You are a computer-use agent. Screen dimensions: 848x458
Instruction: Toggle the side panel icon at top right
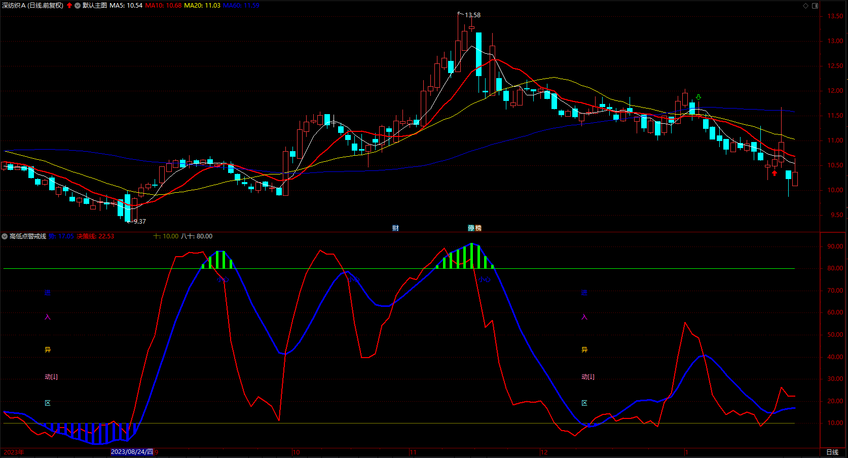815,6
